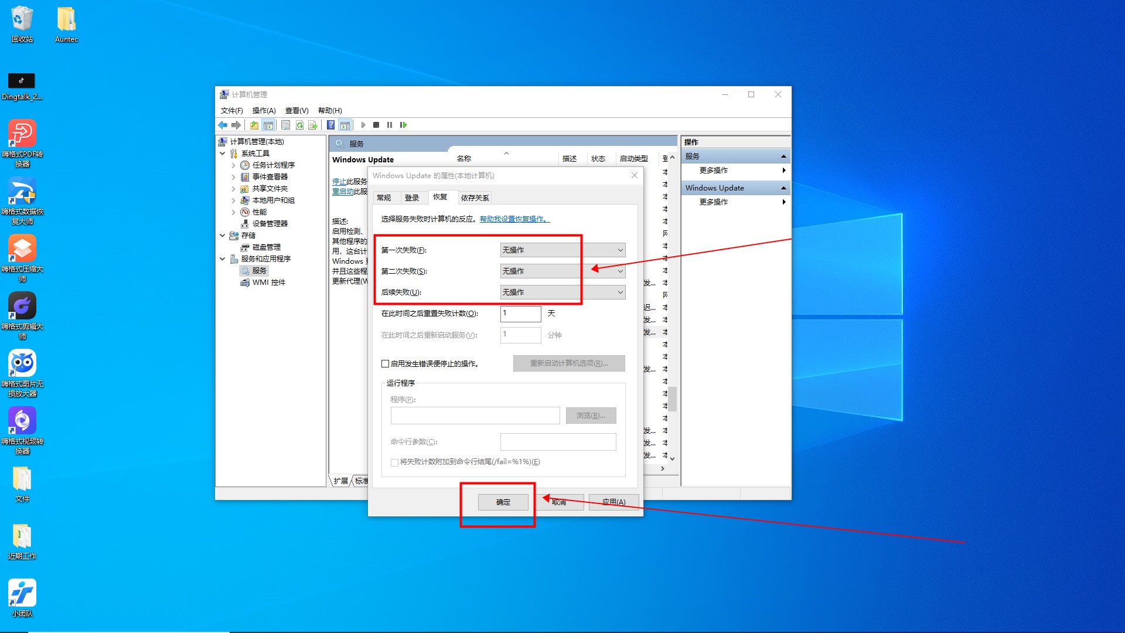Select 嗨格式PDF转换器 desktop icon
The height and width of the screenshot is (633, 1125).
pos(22,144)
